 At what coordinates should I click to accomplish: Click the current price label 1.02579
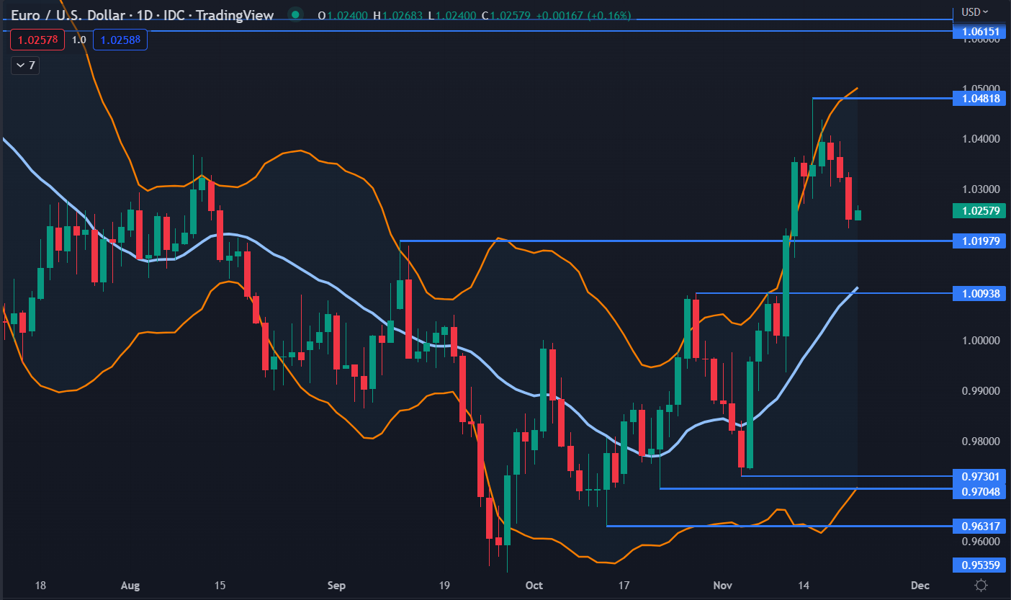click(x=979, y=210)
